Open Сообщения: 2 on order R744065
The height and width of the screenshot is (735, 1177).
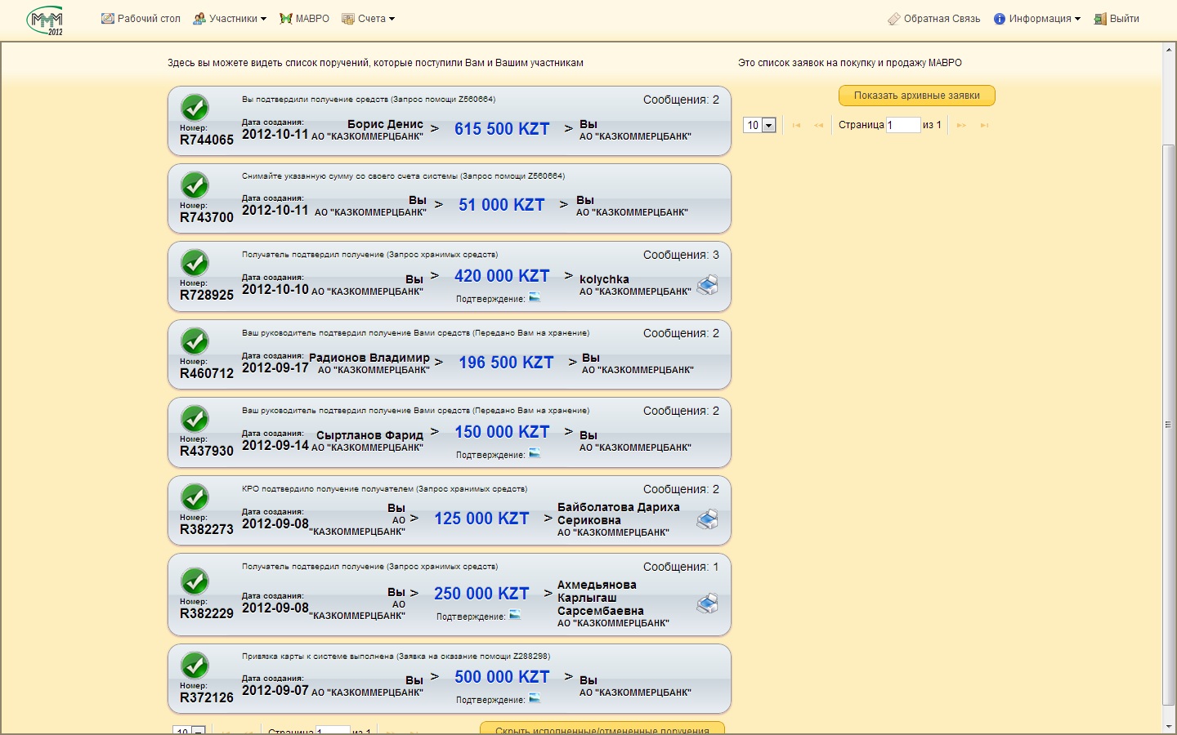pyautogui.click(x=681, y=100)
